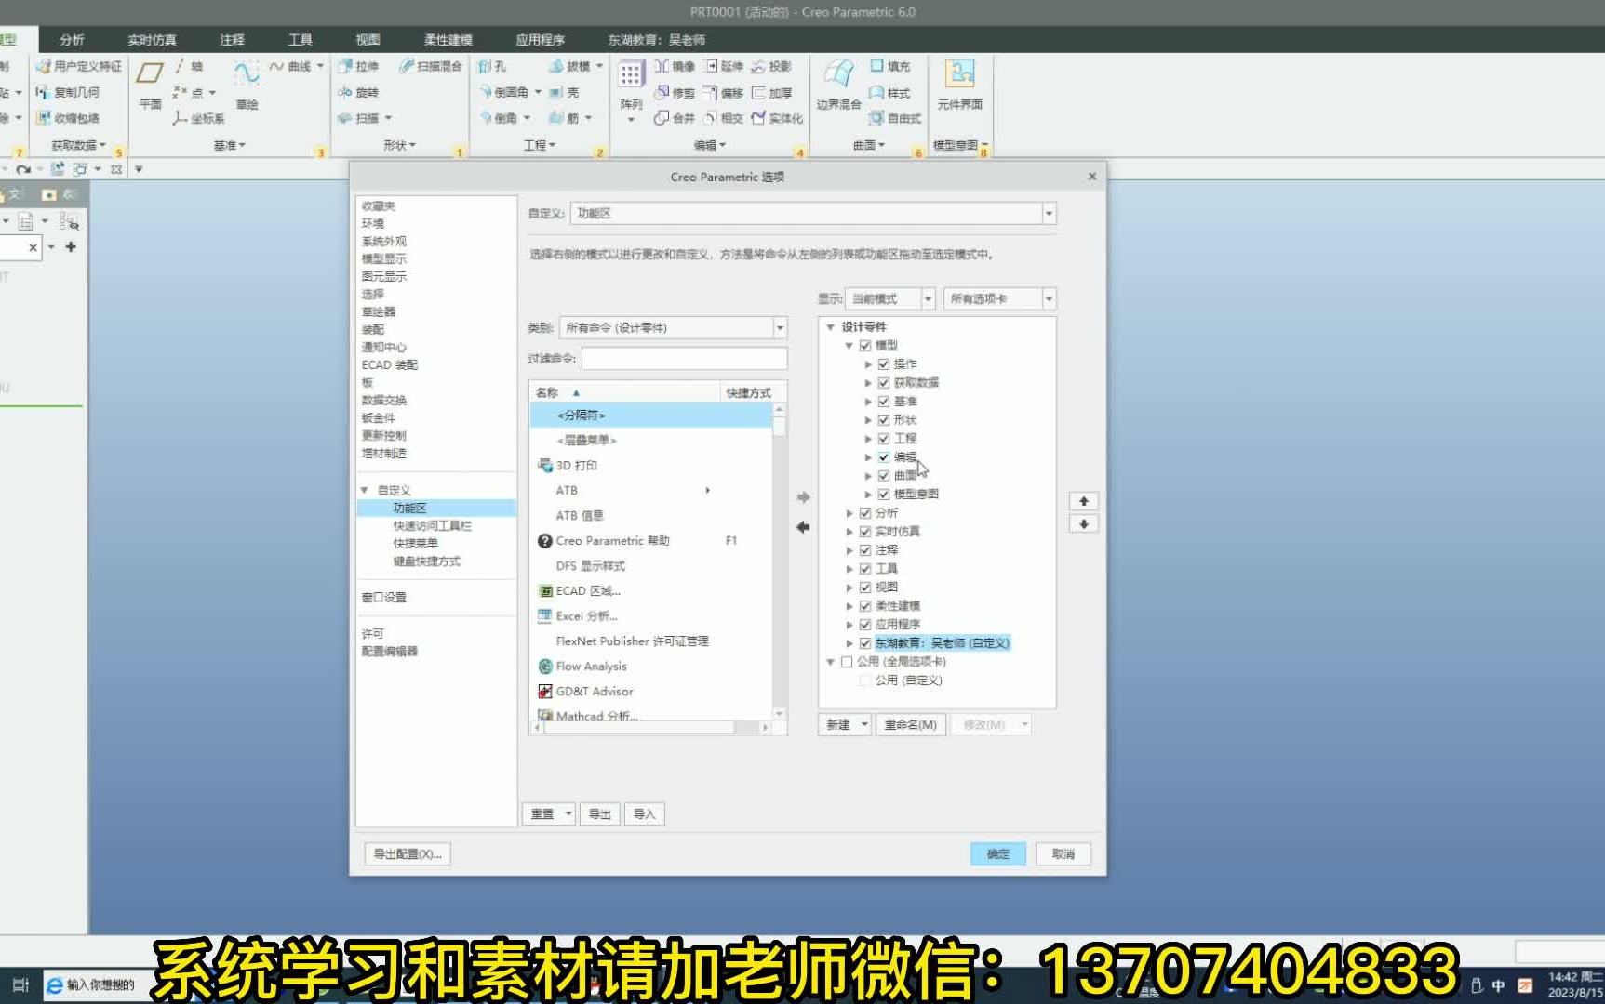This screenshot has height=1004, width=1605.
Task: Toggle the 获取数据 group checkbox
Action: tap(884, 382)
